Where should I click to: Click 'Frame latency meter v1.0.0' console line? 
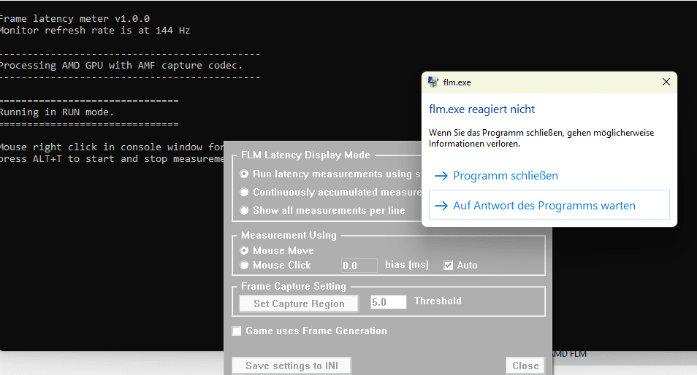coord(75,19)
